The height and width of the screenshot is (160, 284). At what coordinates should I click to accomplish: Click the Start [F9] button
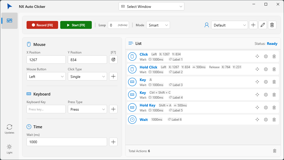(76, 25)
